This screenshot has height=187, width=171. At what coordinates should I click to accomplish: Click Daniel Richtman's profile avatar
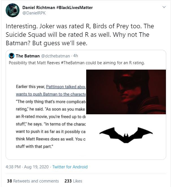click(x=12, y=10)
